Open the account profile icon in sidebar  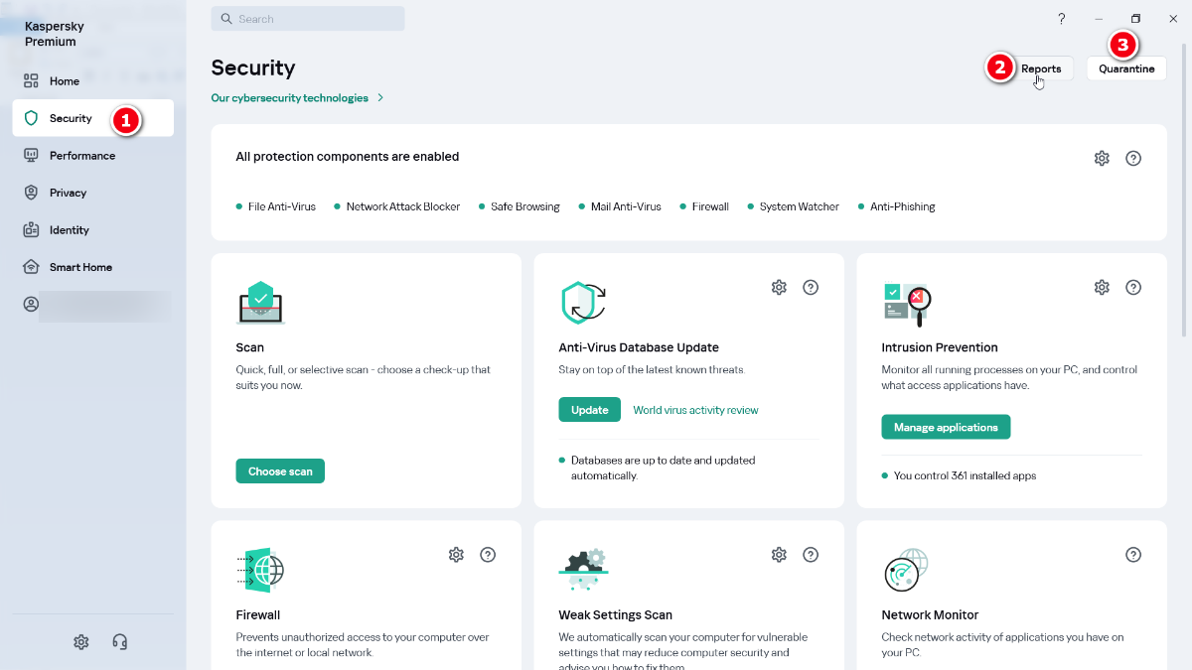point(31,305)
